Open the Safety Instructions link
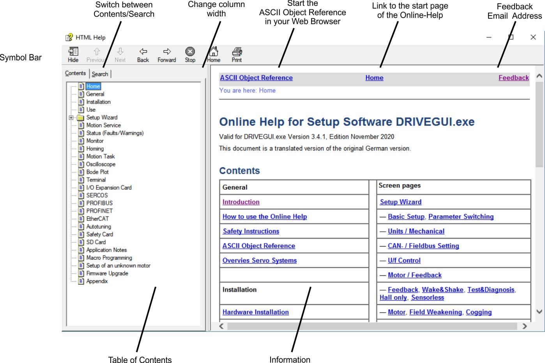 tap(251, 231)
